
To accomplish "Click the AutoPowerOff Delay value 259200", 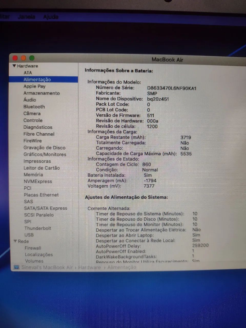I will pos(200,245).
